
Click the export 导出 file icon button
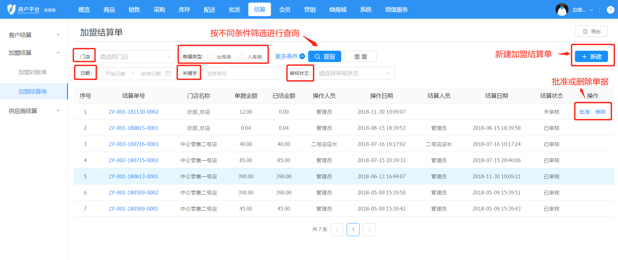point(591,31)
